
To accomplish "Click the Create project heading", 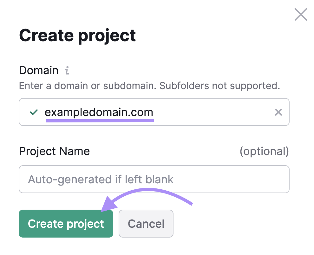I will [x=77, y=35].
